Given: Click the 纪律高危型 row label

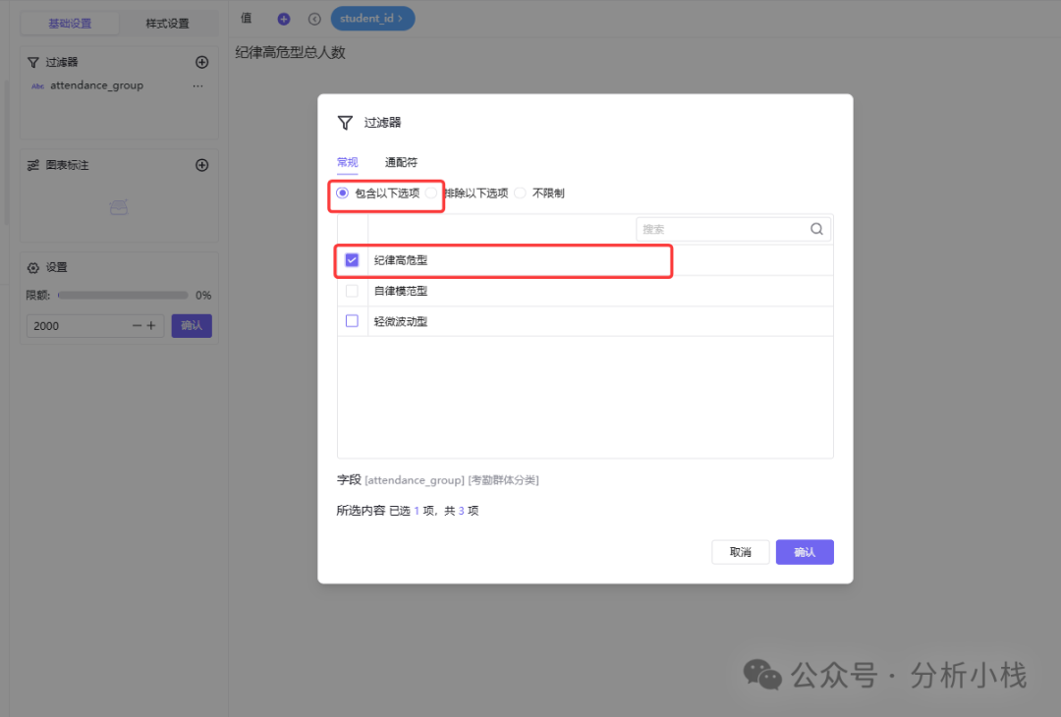Looking at the screenshot, I should [401, 260].
